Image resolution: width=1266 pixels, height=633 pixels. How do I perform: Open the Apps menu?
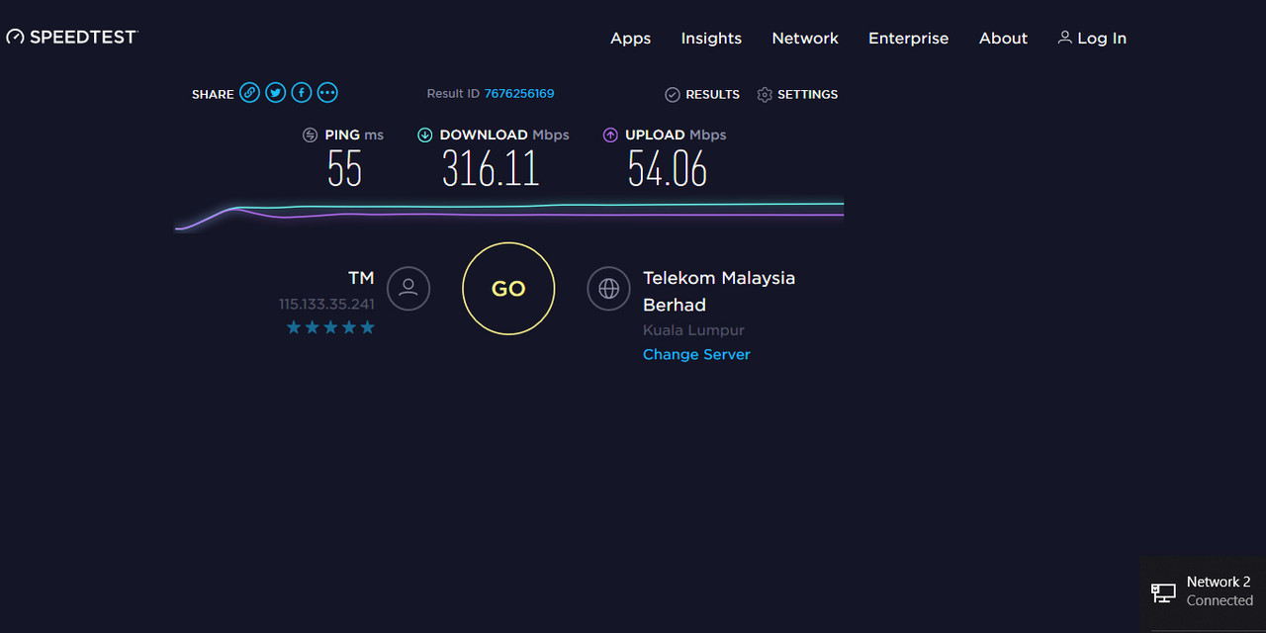click(630, 39)
